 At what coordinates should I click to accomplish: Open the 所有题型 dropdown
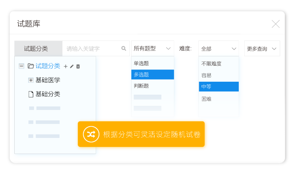point(153,49)
